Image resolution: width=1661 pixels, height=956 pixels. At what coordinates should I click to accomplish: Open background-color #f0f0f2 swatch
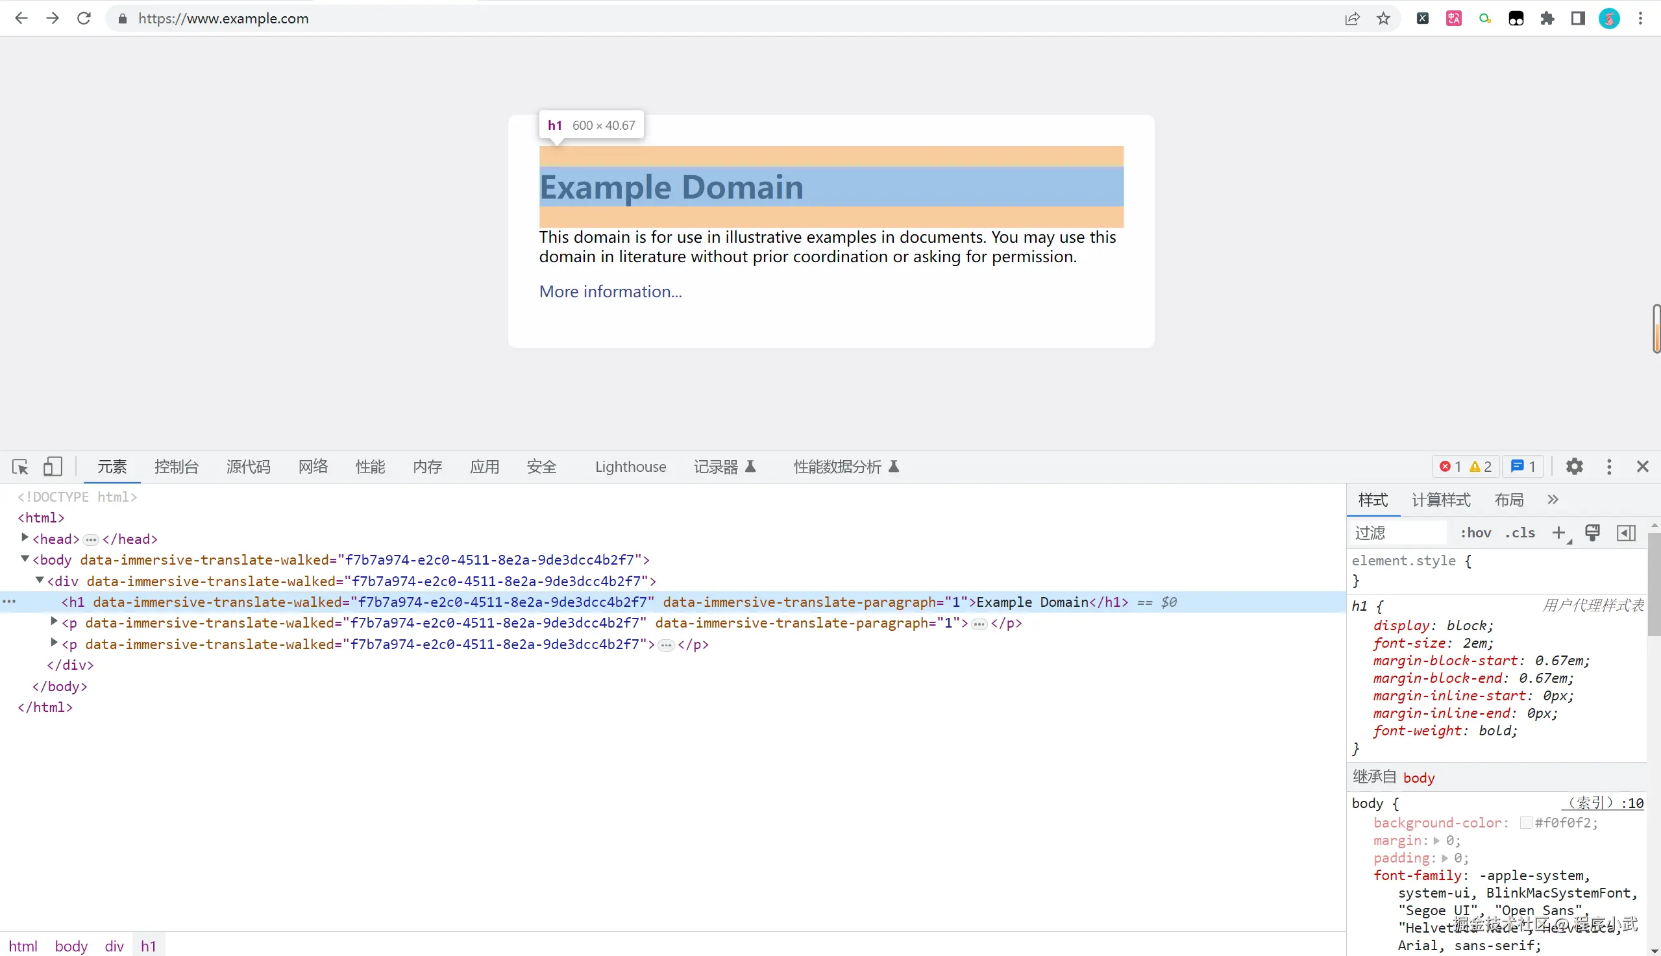1526,823
